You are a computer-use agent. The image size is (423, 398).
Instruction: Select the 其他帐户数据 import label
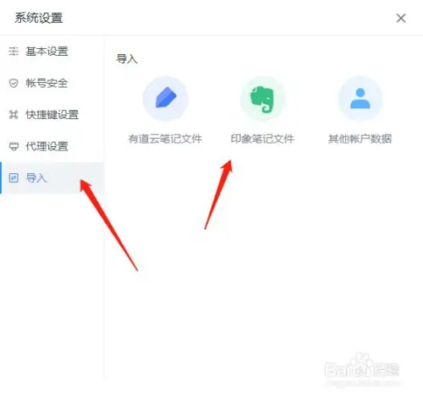pos(360,139)
